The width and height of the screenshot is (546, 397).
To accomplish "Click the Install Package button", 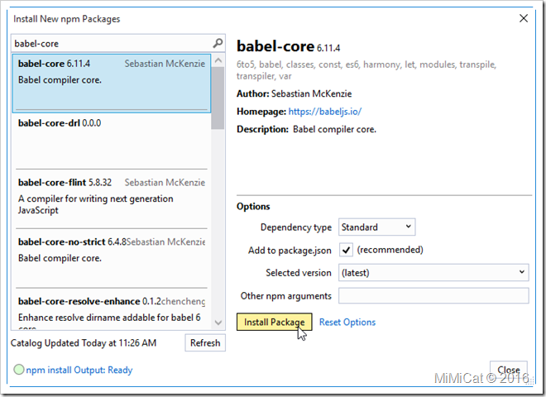I will (275, 322).
